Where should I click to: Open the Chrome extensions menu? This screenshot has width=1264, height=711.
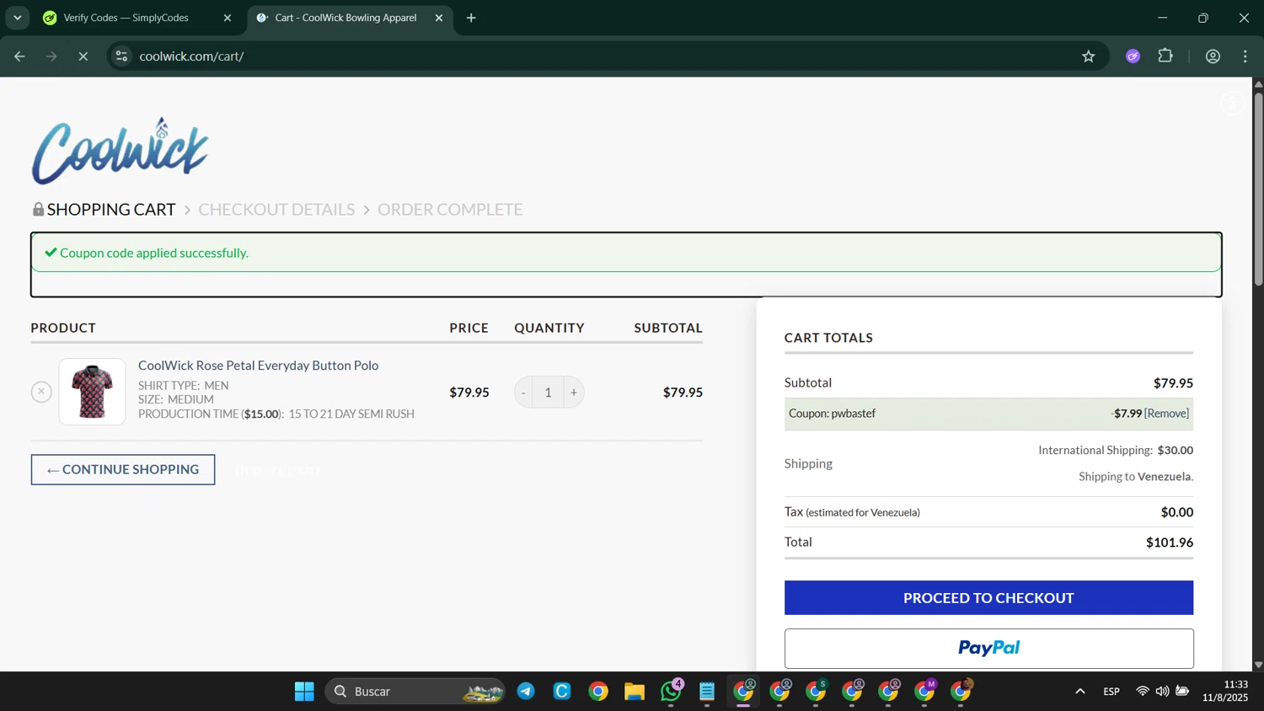tap(1165, 56)
